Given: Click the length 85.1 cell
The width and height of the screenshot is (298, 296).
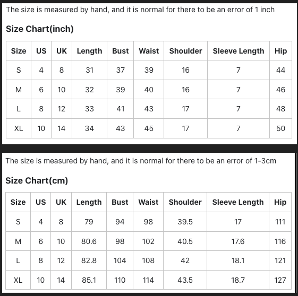Looking at the screenshot, I should coord(89,280).
